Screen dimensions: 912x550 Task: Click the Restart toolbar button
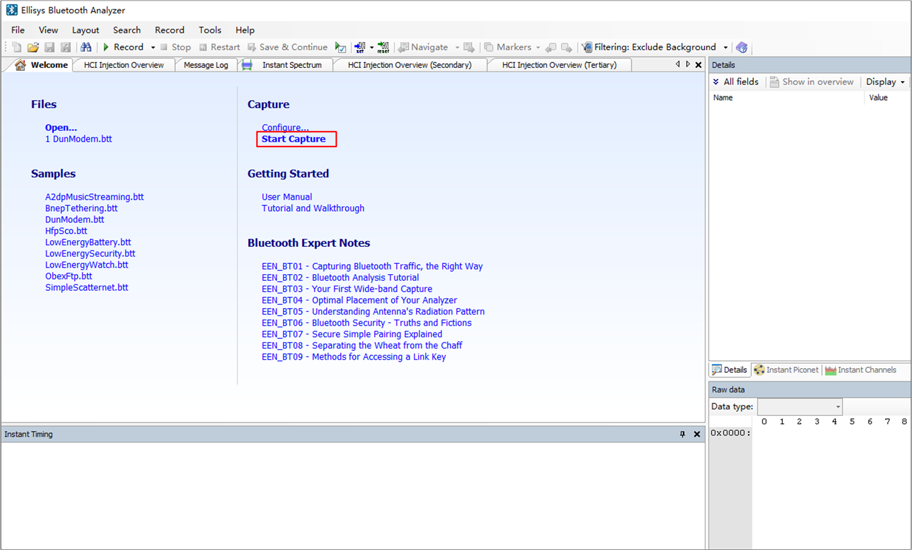tap(219, 48)
